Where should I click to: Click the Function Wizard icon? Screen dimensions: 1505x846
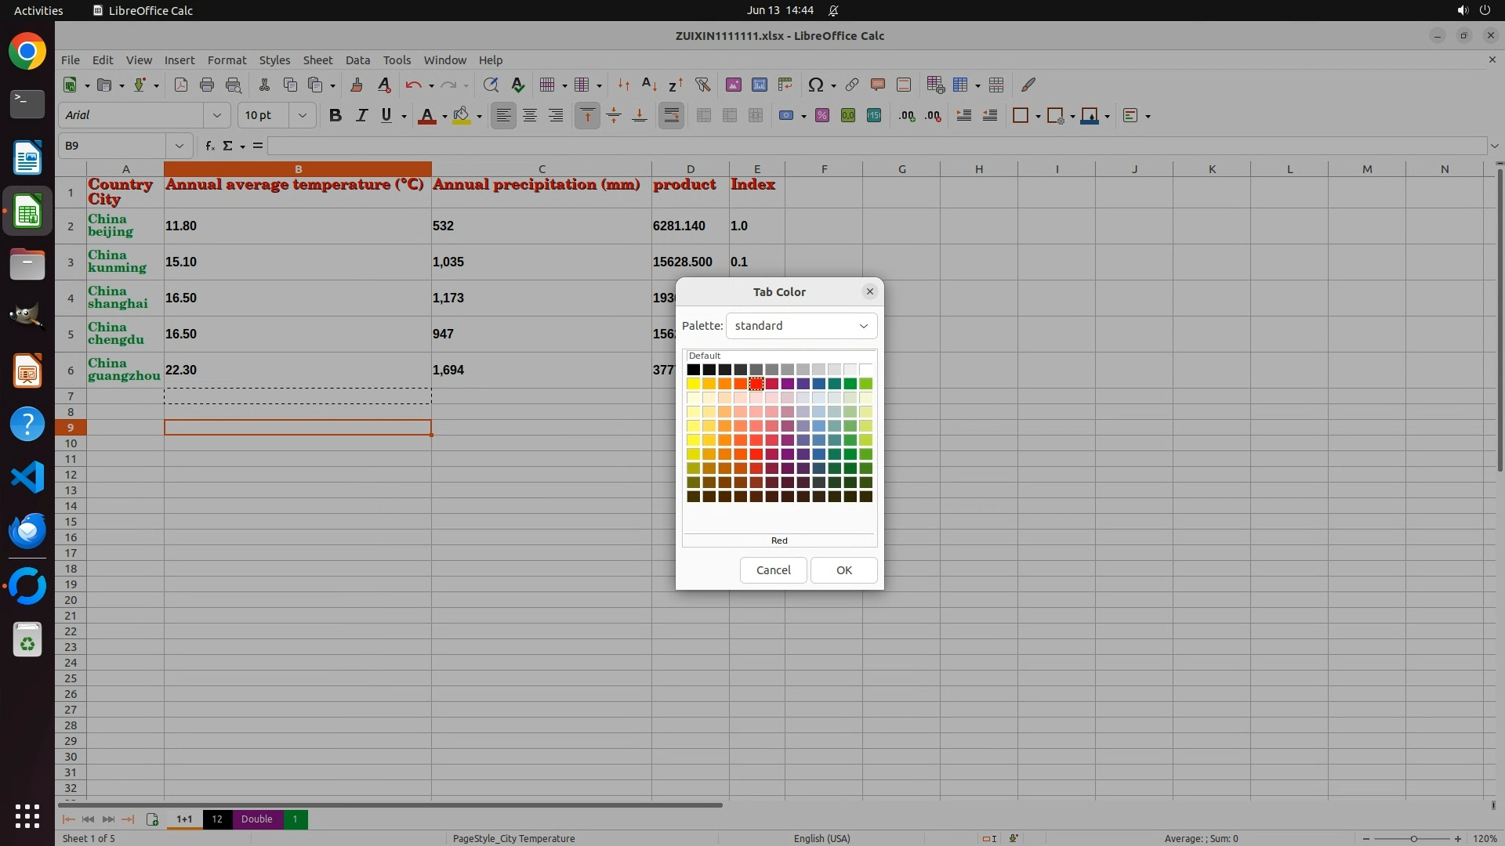click(209, 146)
